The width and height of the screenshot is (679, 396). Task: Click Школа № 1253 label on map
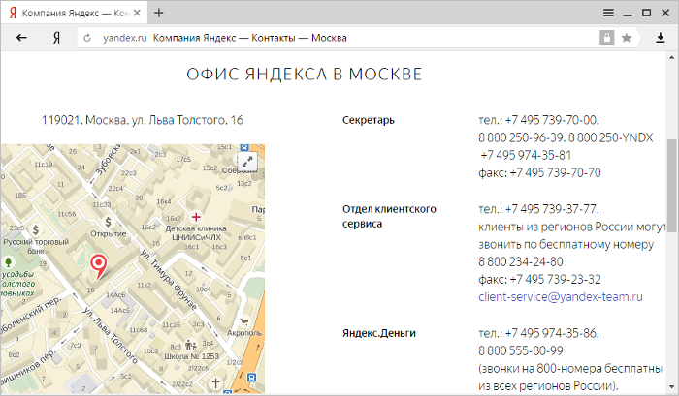click(x=192, y=356)
